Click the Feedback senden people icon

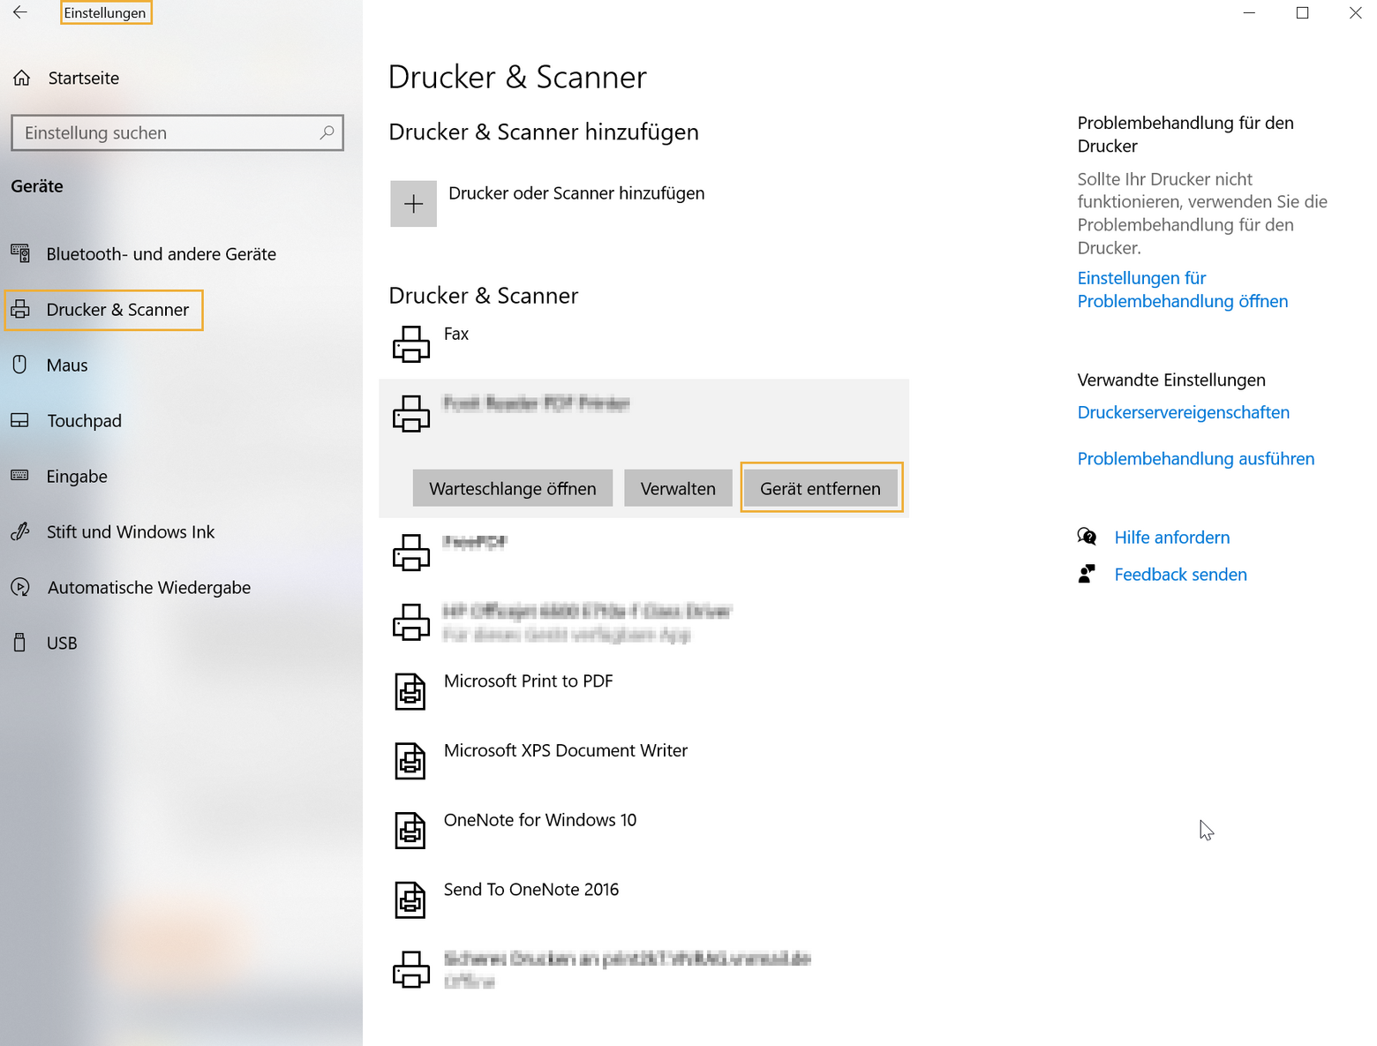pos(1087,573)
